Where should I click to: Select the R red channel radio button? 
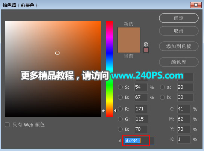point(120,109)
